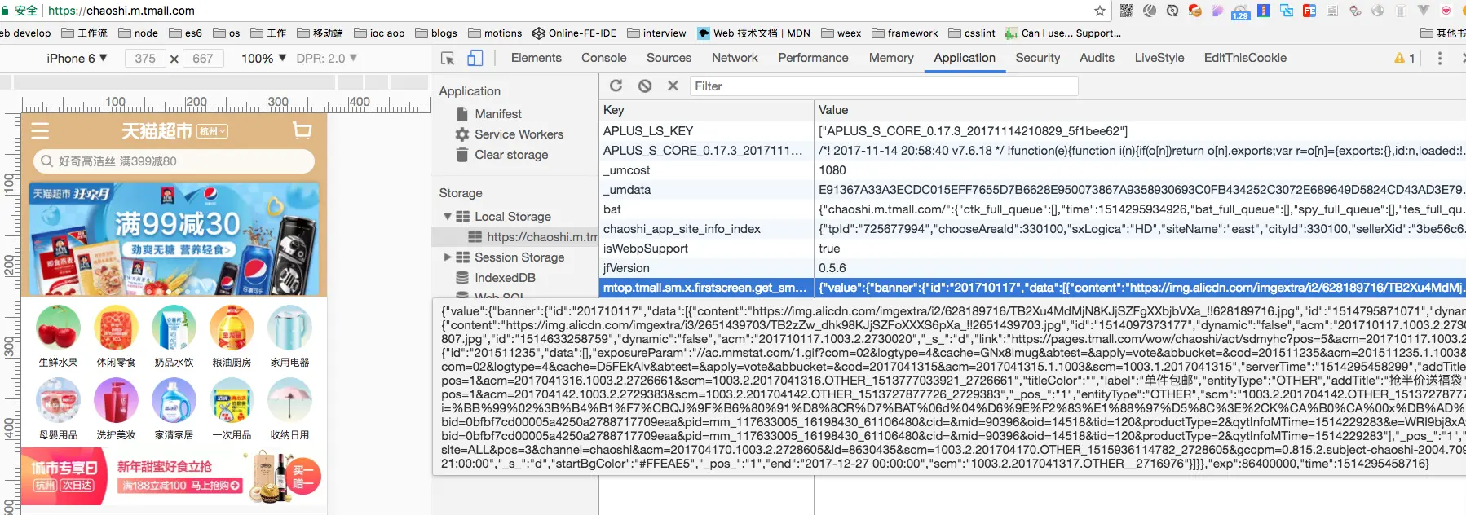1466x515 pixels.
Task: Open the LiveStyle tab
Action: (x=1159, y=58)
